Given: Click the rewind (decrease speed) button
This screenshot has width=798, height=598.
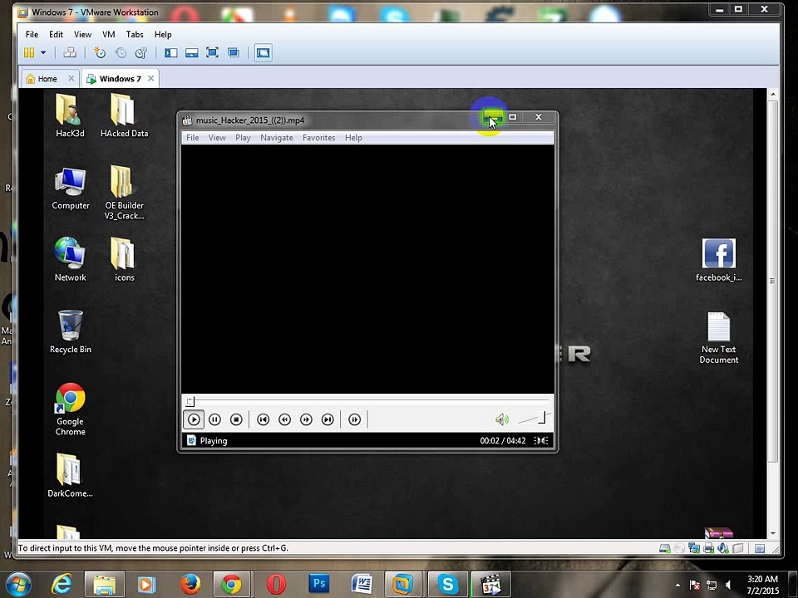Looking at the screenshot, I should click(x=284, y=419).
